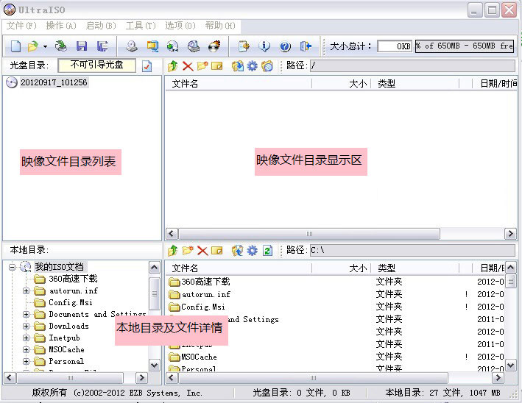Click the local tree scrollbar's down arrow

click(x=154, y=365)
